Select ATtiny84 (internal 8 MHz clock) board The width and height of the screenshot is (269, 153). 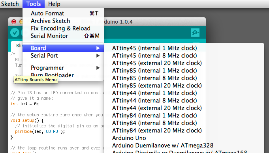pos(184,123)
